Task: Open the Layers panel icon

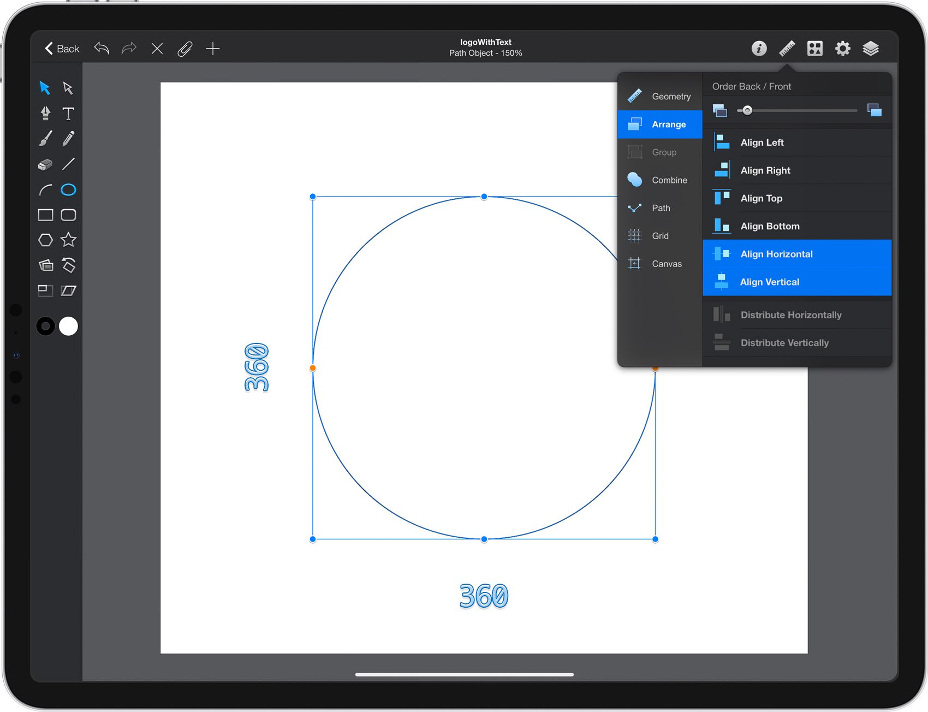Action: tap(871, 49)
